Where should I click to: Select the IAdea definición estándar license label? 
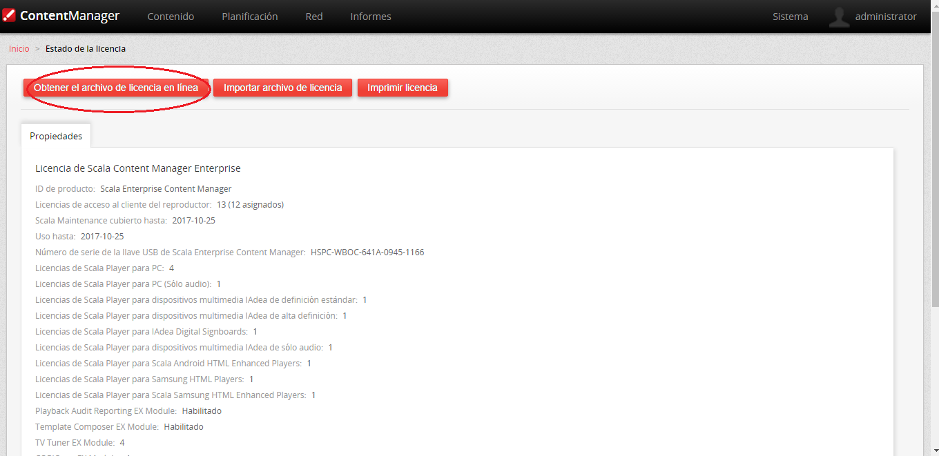[197, 300]
